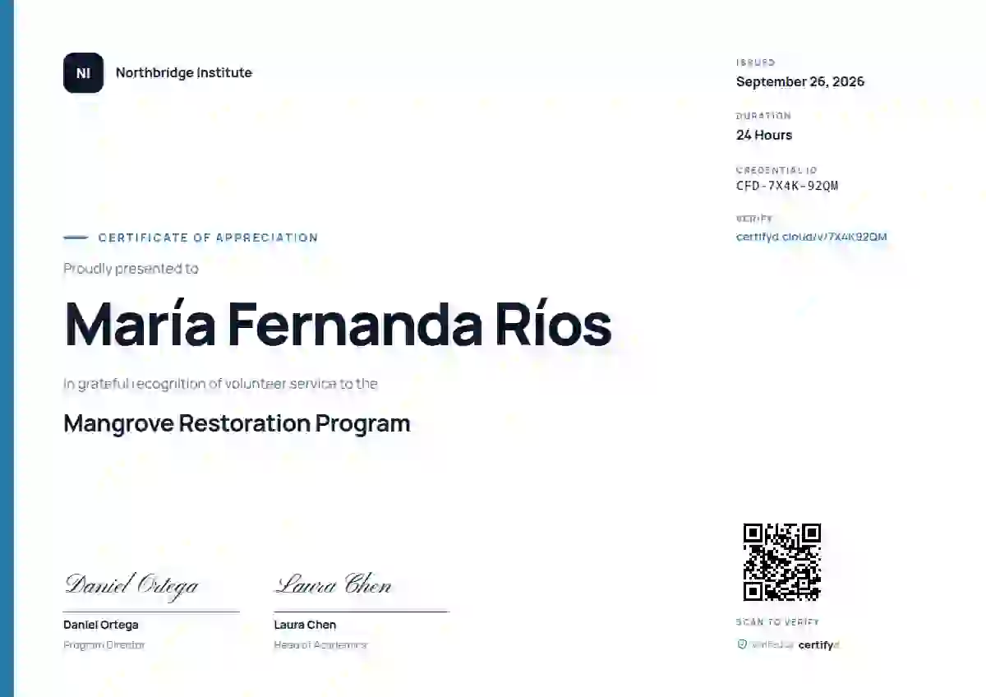
Task: Click the 'Head of Academics' title
Action: click(x=320, y=645)
